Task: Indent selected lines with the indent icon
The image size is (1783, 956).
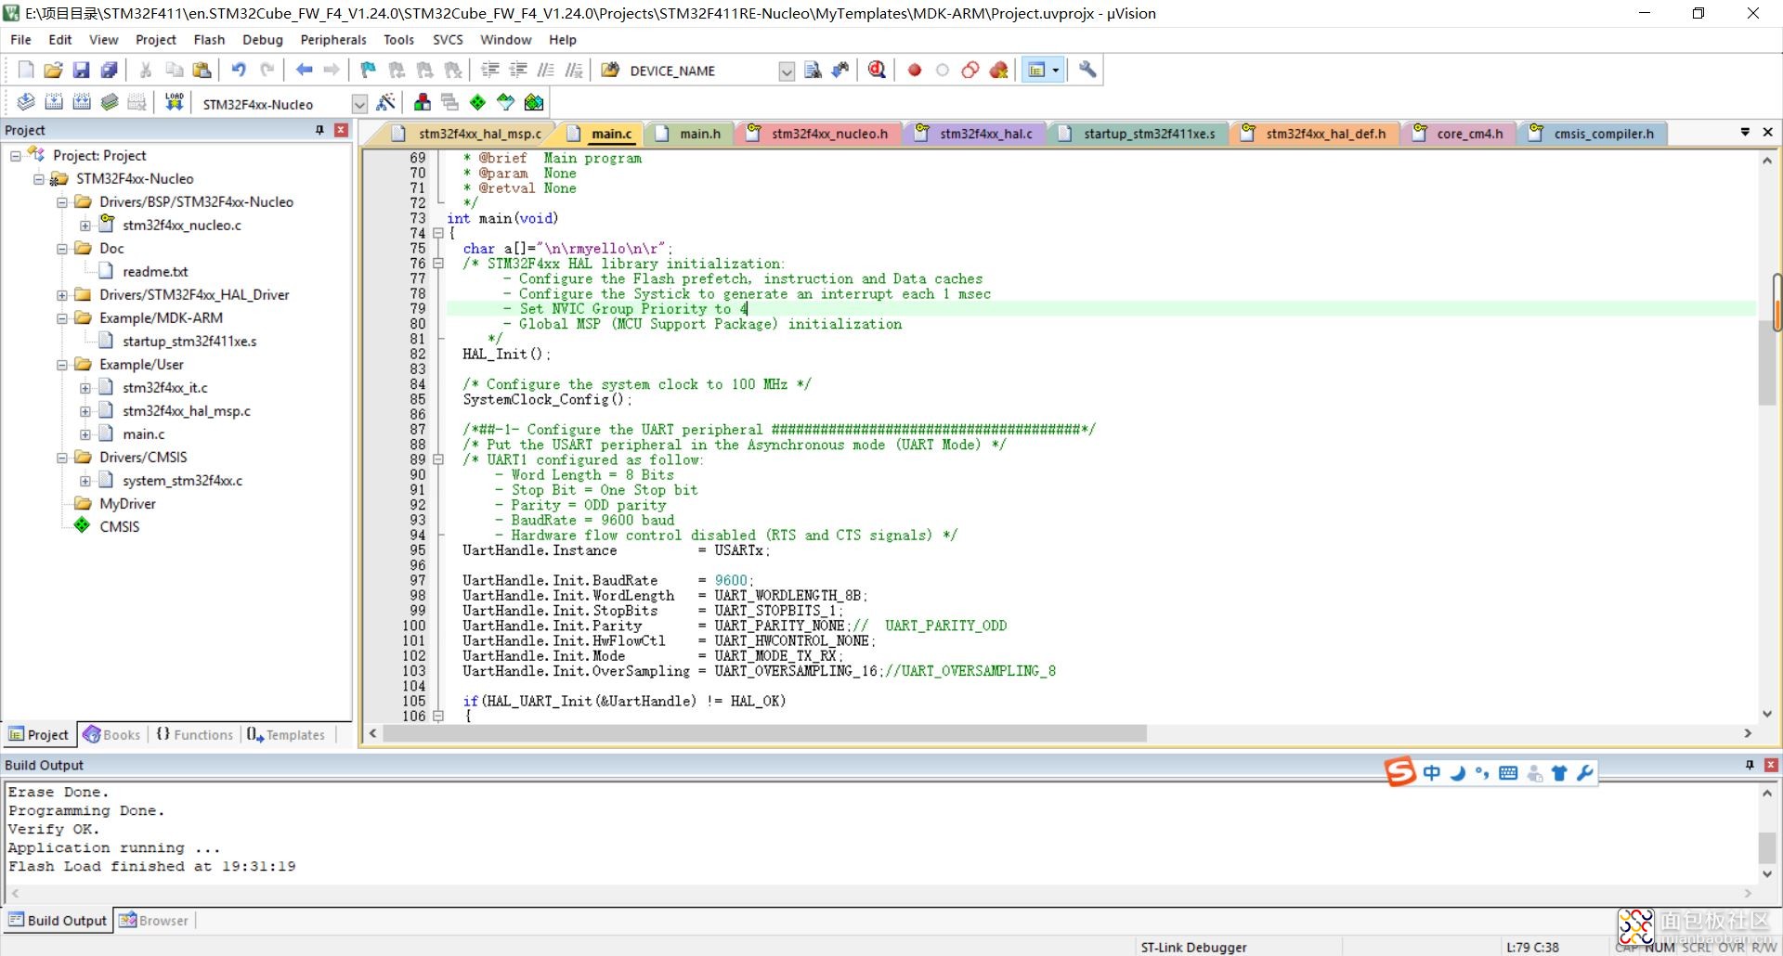Action: (x=490, y=70)
